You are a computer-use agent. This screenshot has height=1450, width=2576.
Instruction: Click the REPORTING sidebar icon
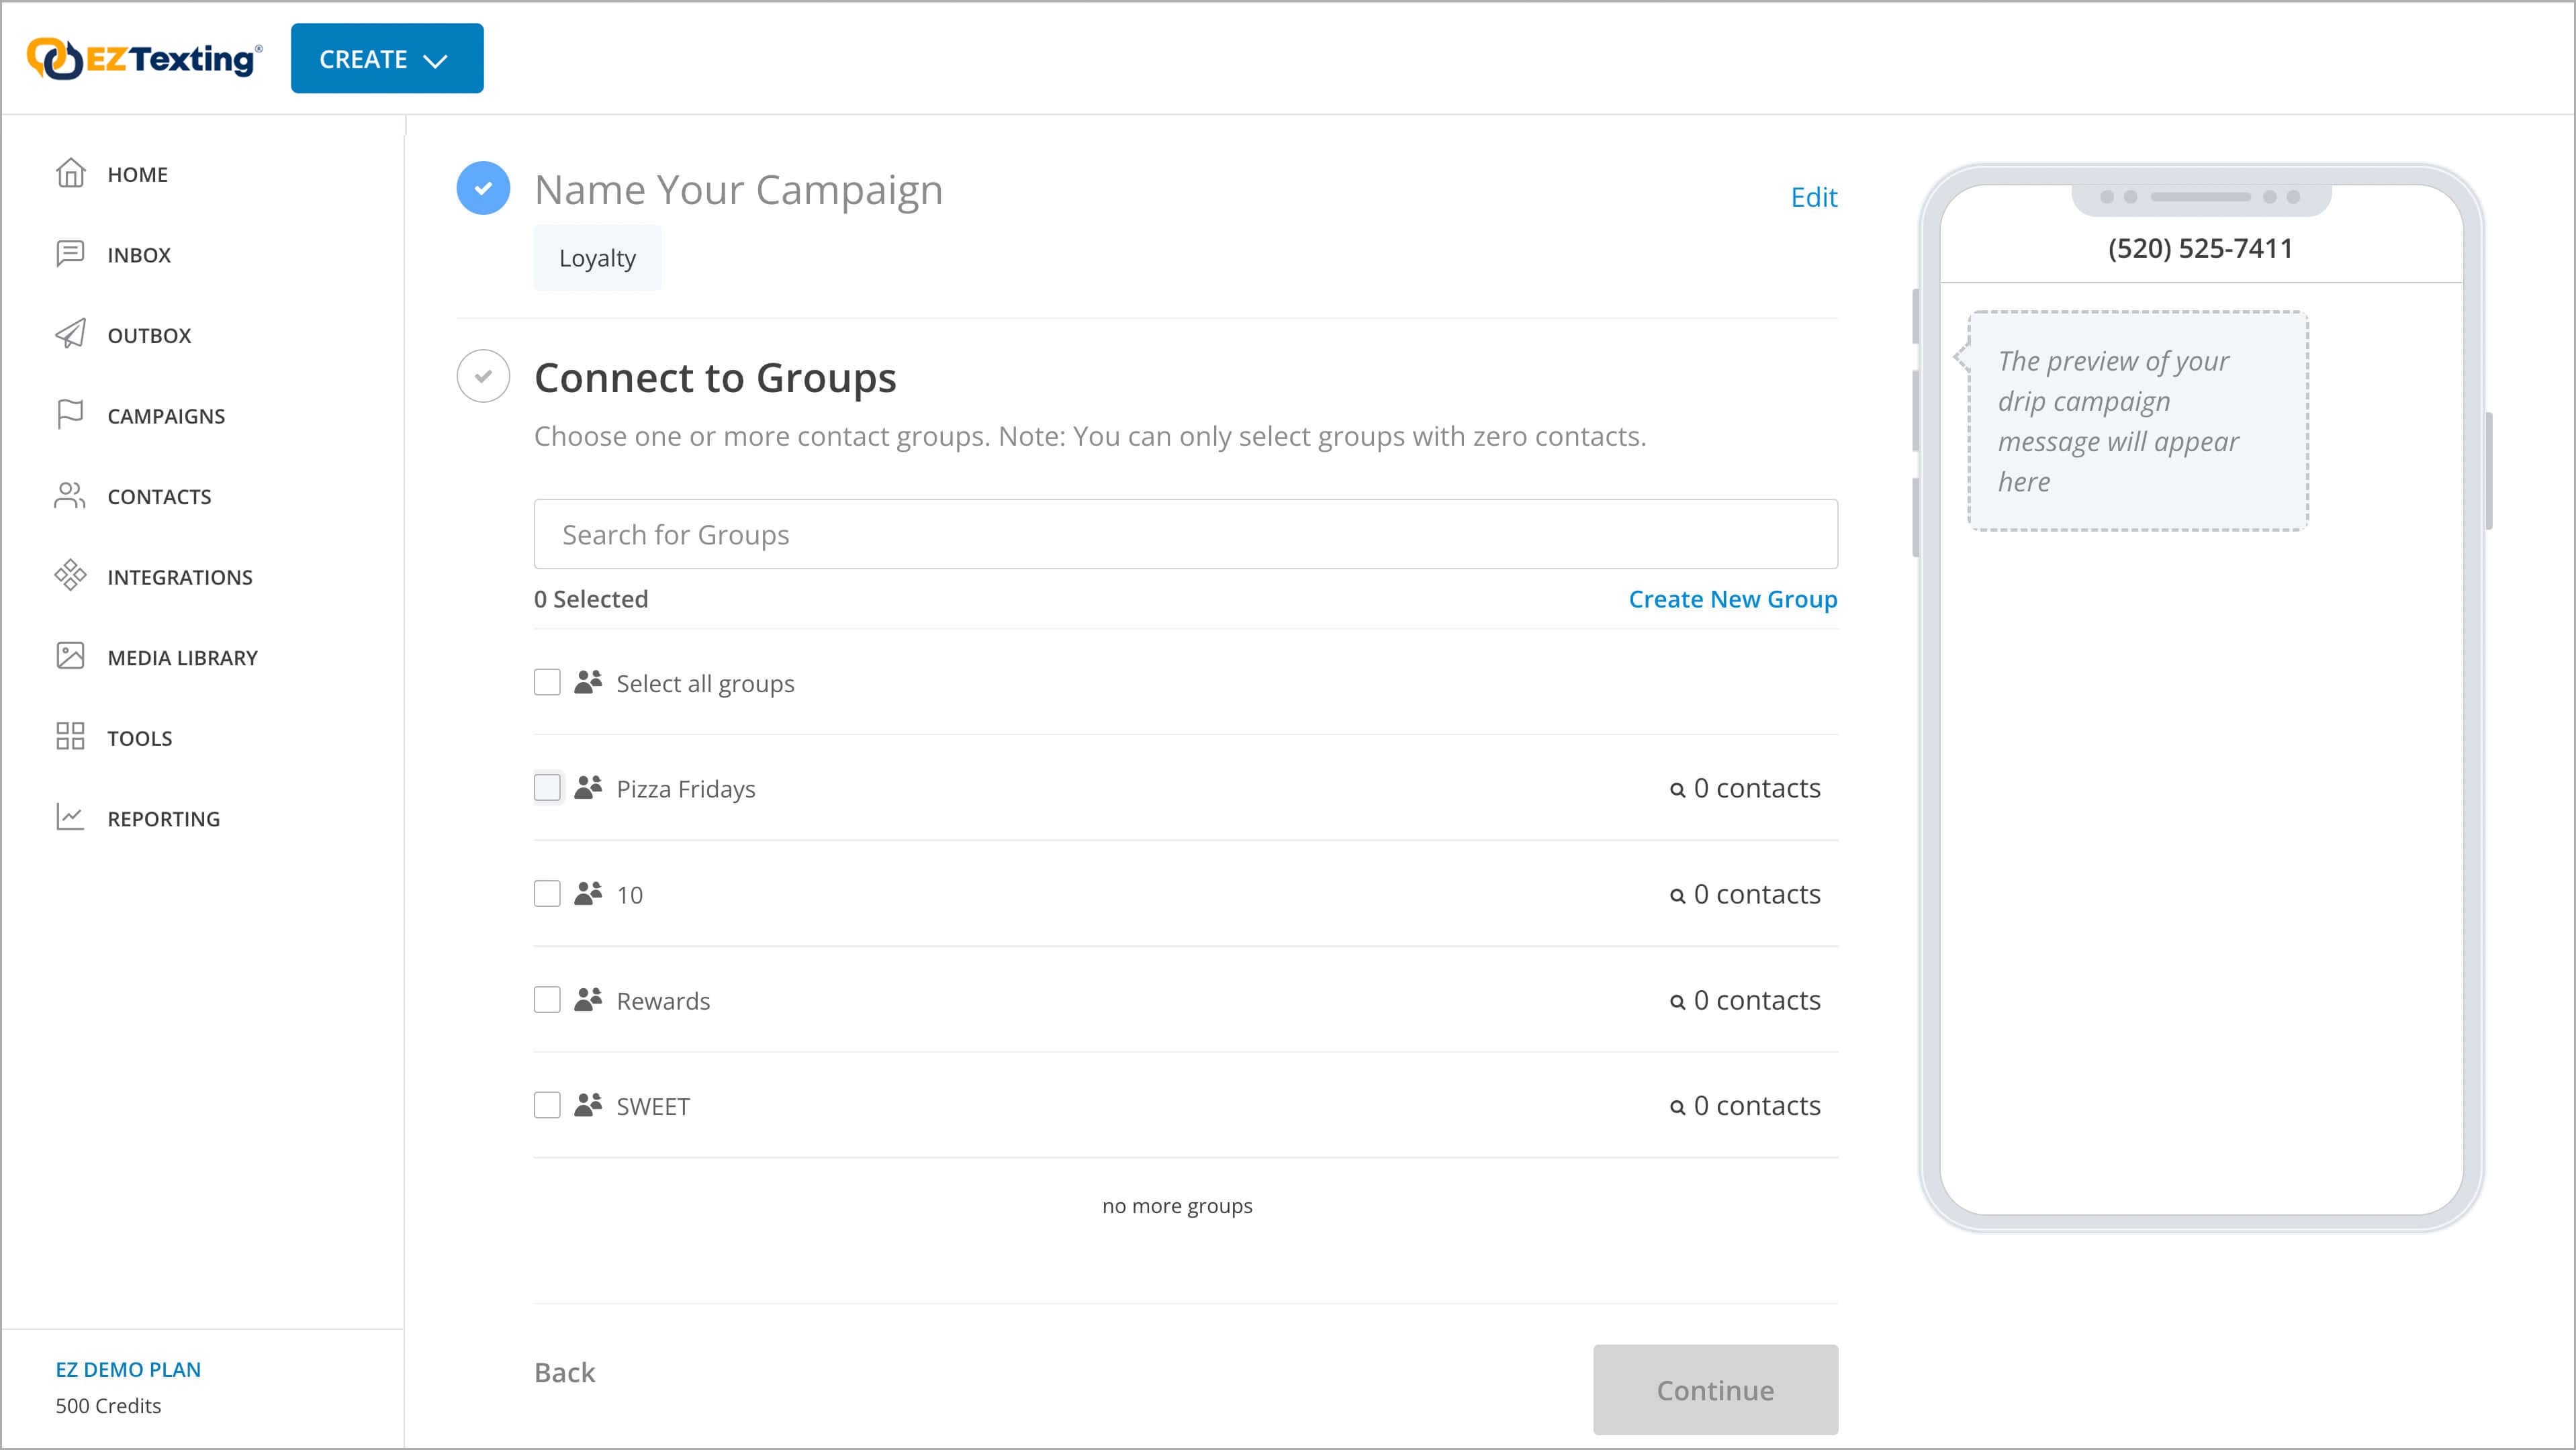coord(67,817)
